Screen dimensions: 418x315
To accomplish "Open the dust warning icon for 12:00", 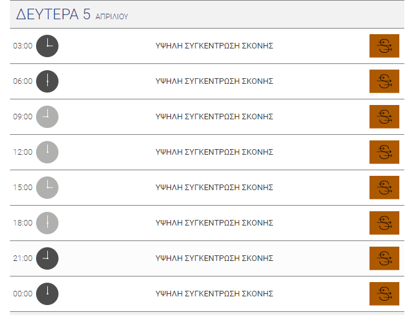I will (384, 152).
